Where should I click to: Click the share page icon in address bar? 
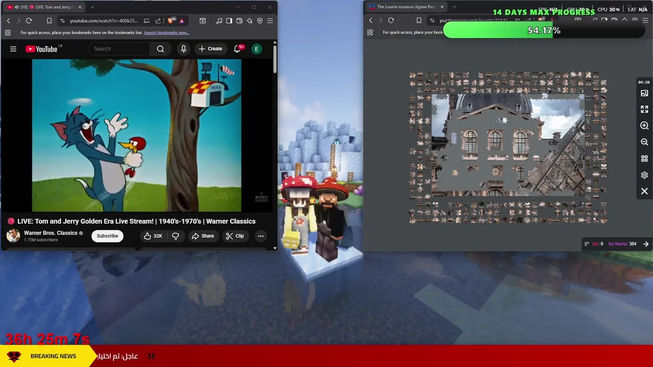[x=158, y=21]
